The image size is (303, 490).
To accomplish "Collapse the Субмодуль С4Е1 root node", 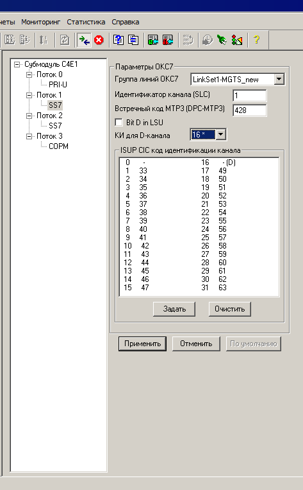I will coord(17,64).
